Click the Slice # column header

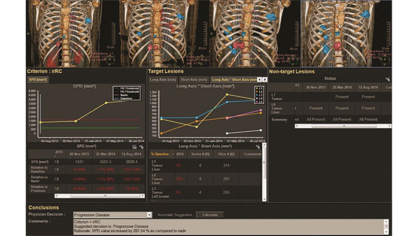pyautogui.click(x=226, y=154)
